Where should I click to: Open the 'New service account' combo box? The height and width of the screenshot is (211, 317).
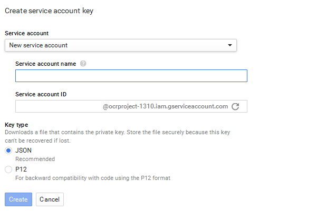click(x=120, y=45)
